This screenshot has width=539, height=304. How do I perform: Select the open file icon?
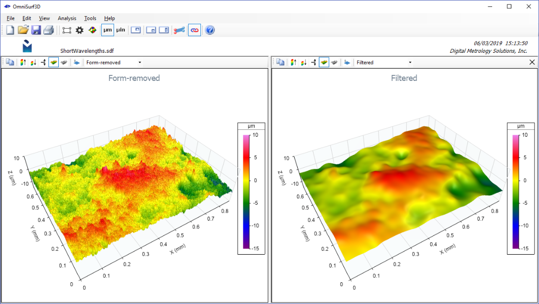(x=23, y=30)
